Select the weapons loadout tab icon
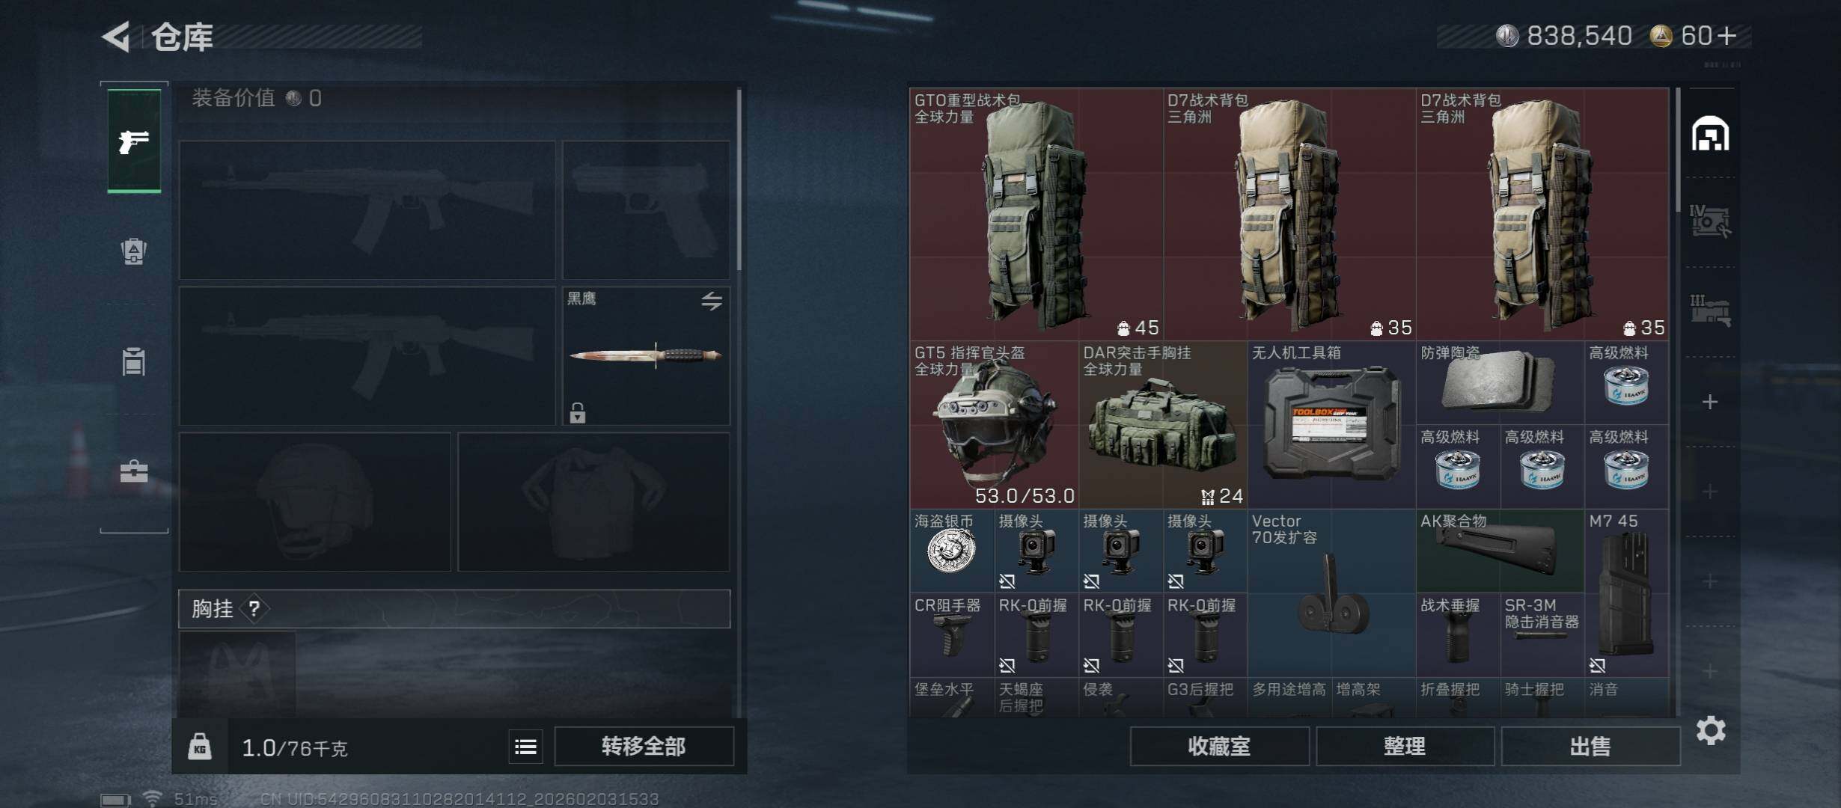Screen dimensions: 1841x808 pyautogui.click(x=134, y=141)
